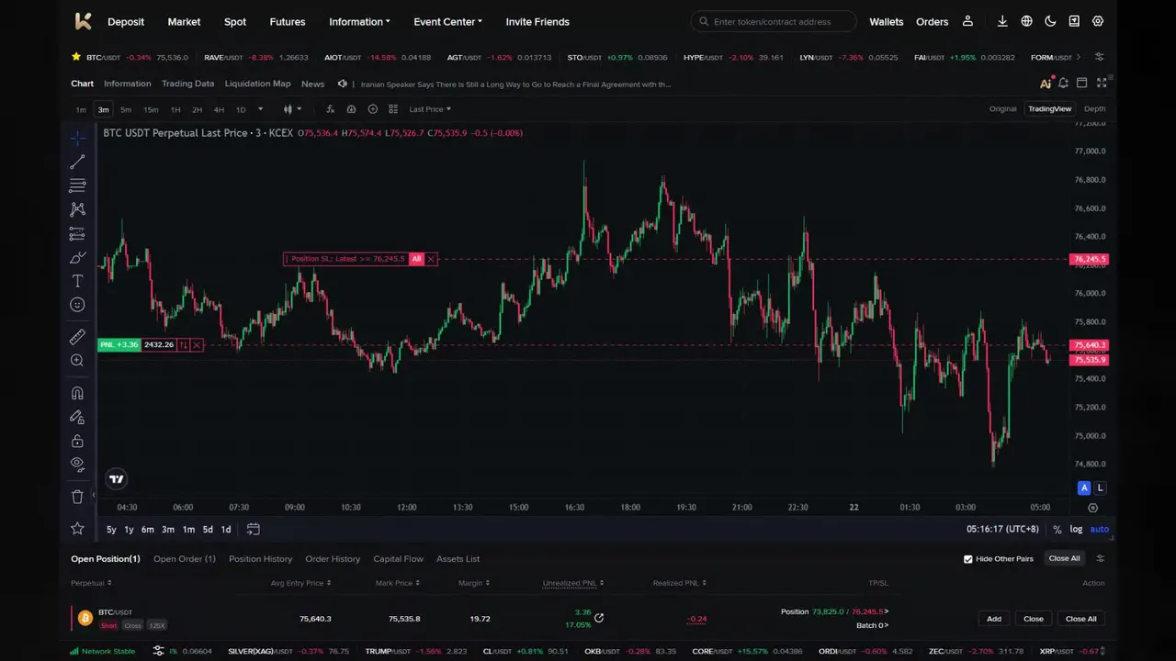Select the Text annotation tool
This screenshot has height=661, width=1176.
78,281
